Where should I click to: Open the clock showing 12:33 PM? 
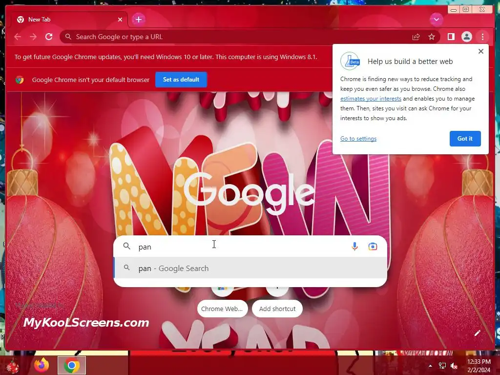click(x=479, y=366)
